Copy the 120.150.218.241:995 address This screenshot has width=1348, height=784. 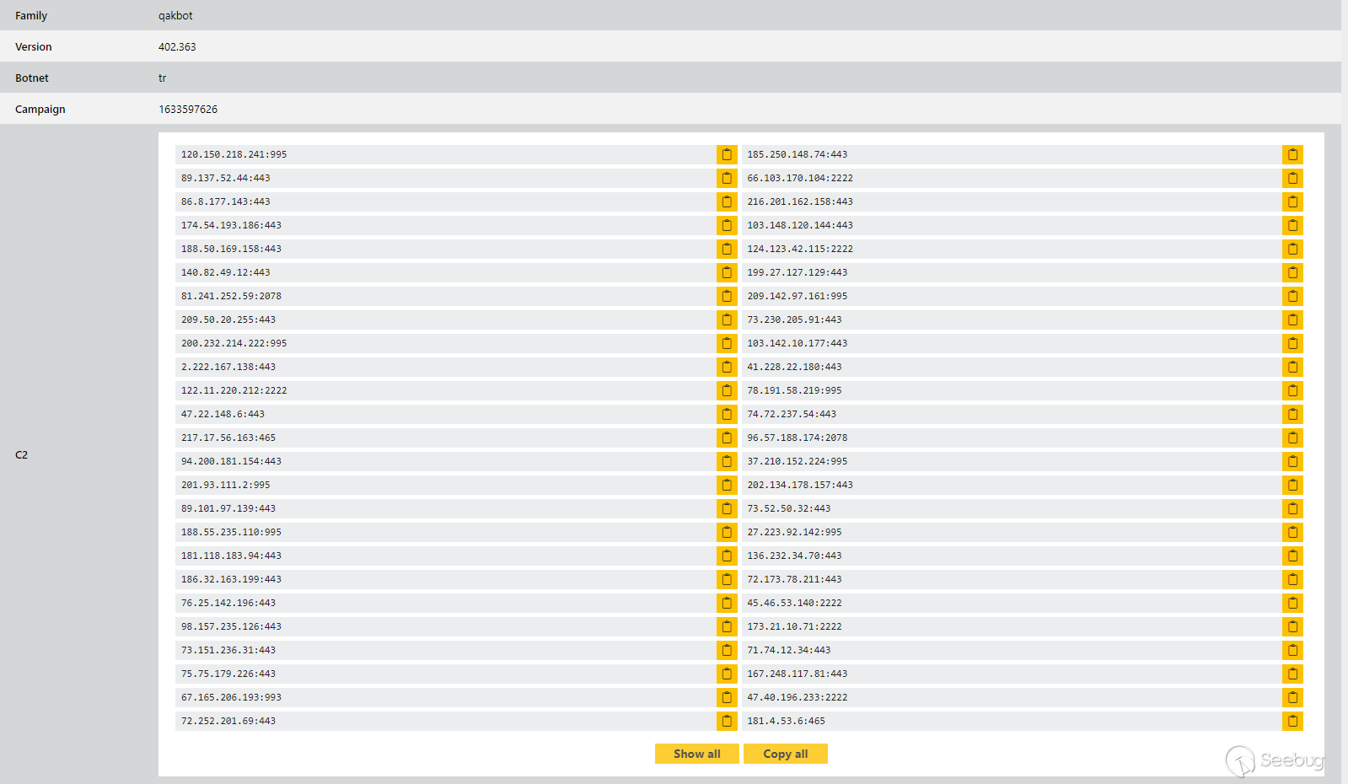pos(727,154)
